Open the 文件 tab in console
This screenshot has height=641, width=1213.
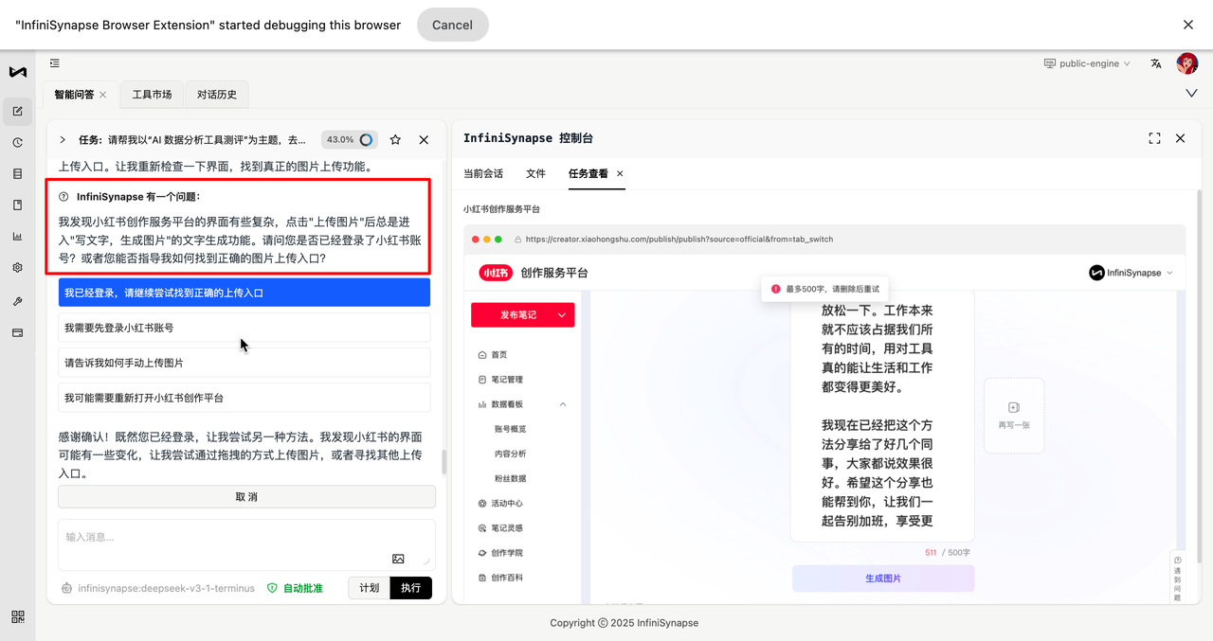(535, 174)
